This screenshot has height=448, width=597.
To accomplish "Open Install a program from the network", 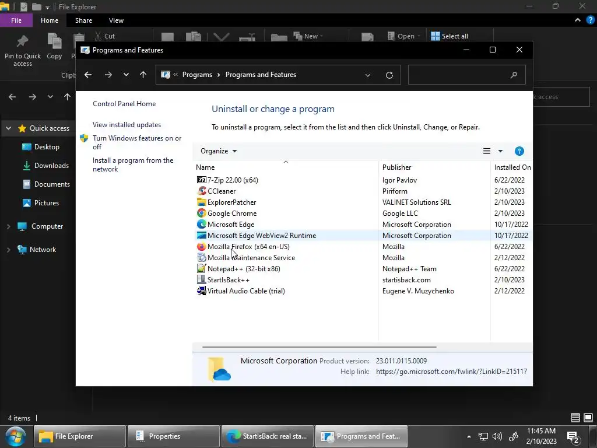I will click(x=133, y=164).
